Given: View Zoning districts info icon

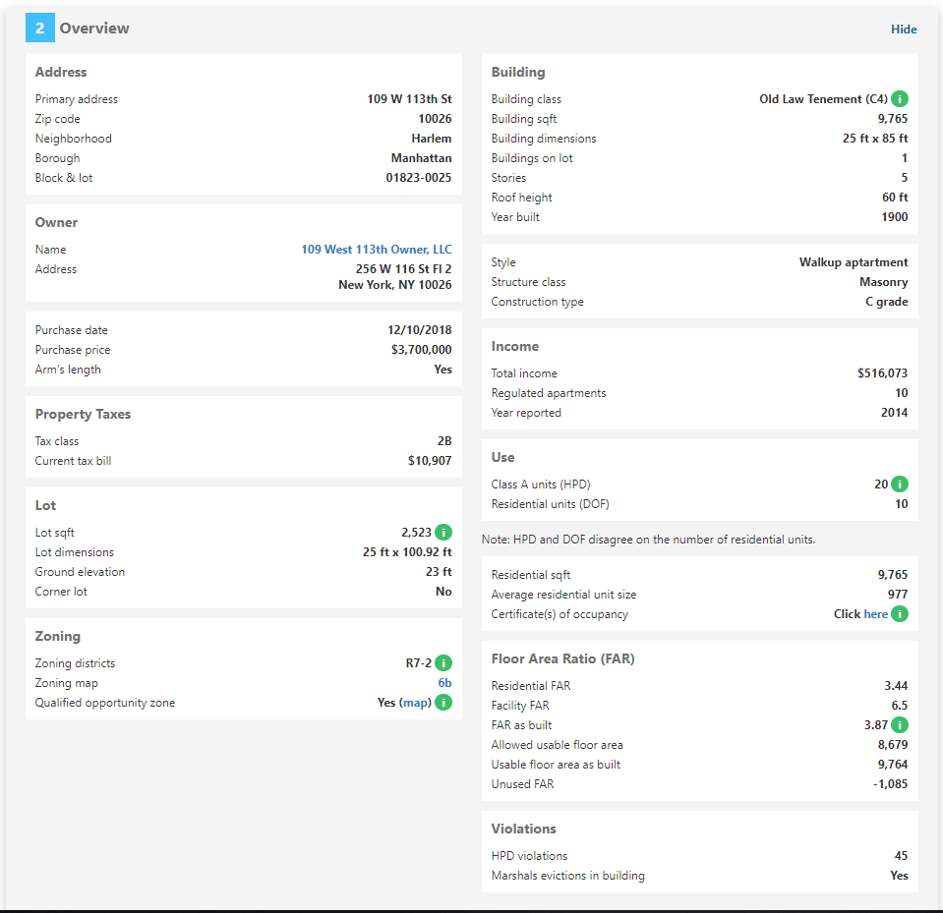Looking at the screenshot, I should pyautogui.click(x=442, y=662).
